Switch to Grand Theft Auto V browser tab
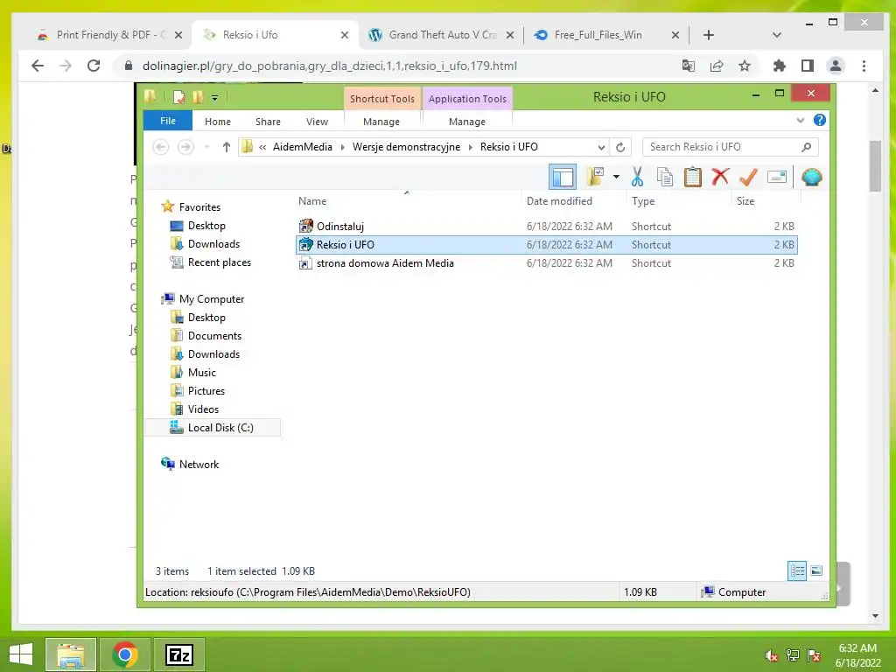This screenshot has width=896, height=672. pyautogui.click(x=442, y=35)
